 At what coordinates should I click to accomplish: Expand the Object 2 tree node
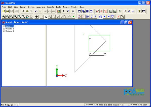[x=4, y=29]
